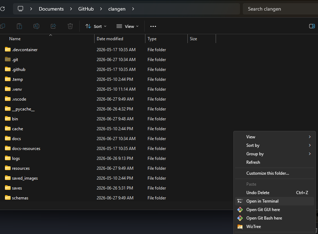318x234 pixels.
Task: Choose Customize this folder...
Action: (x=274, y=173)
